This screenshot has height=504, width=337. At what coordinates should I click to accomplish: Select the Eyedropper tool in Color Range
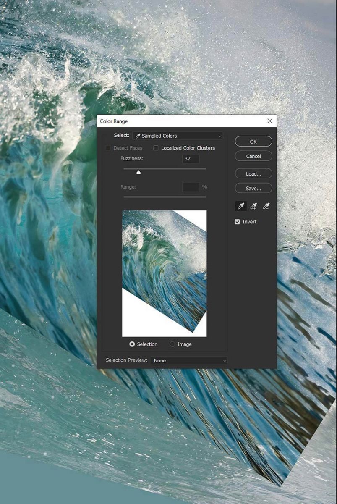tap(241, 206)
